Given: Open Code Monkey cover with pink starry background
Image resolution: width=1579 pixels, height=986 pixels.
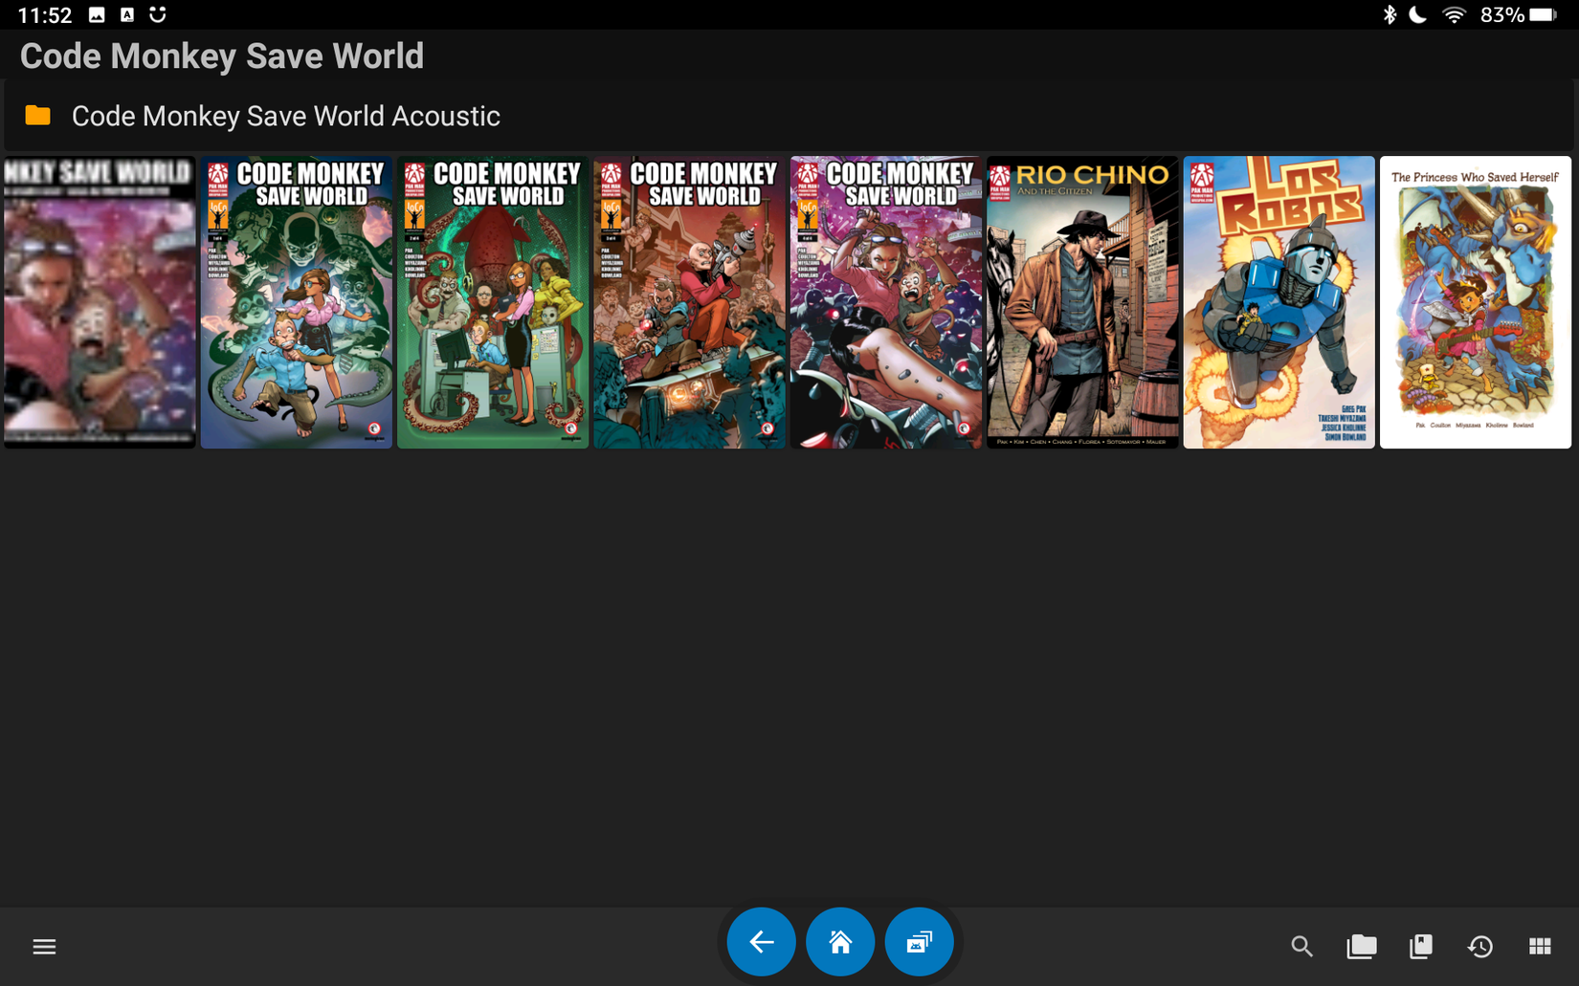Looking at the screenshot, I should coord(886,302).
